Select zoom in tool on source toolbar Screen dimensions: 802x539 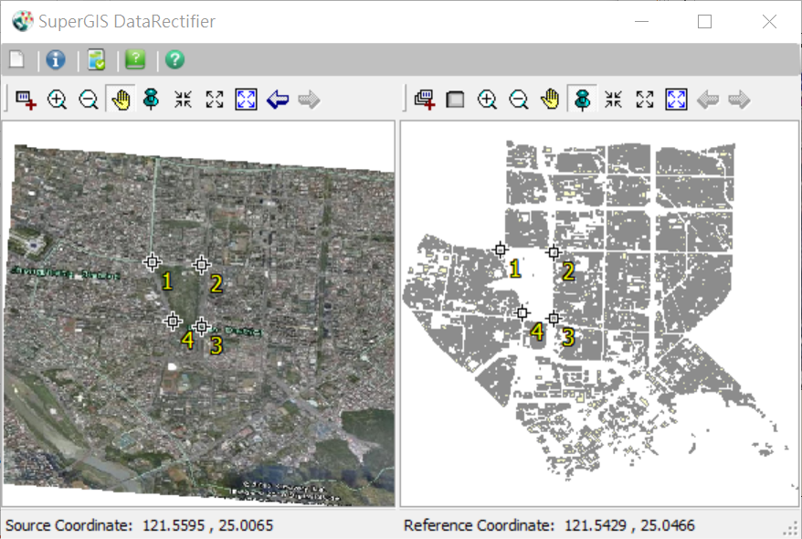click(x=57, y=100)
